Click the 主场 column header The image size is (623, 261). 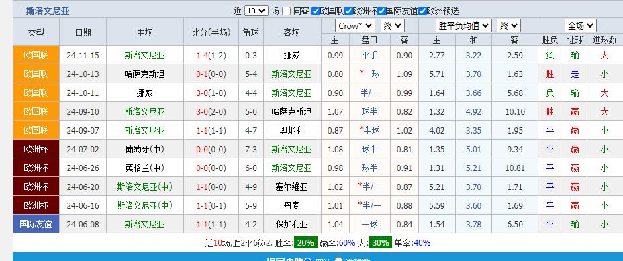[x=144, y=32]
